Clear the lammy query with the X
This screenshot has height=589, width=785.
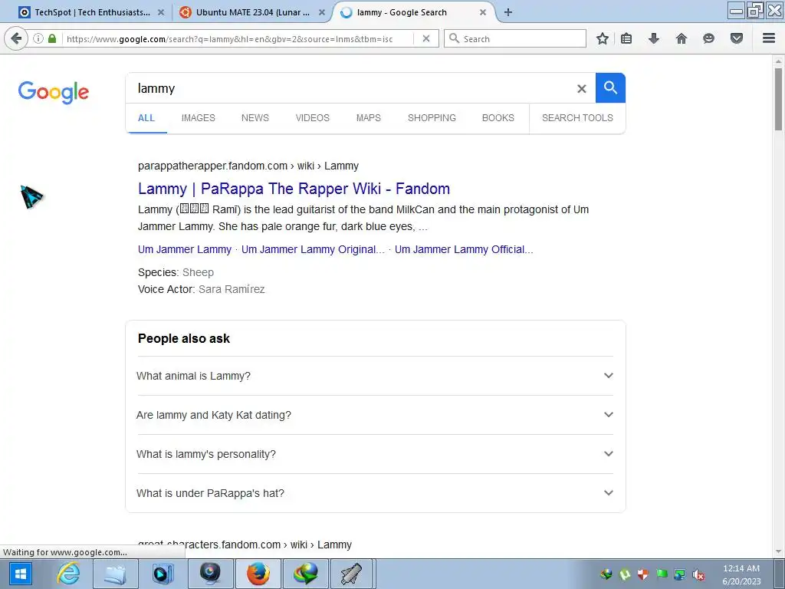tap(581, 89)
